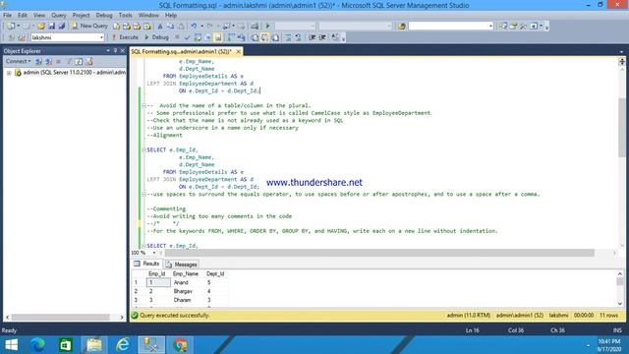This screenshot has width=629, height=354.
Task: Expand the admin SQL Server node
Action: [9, 73]
